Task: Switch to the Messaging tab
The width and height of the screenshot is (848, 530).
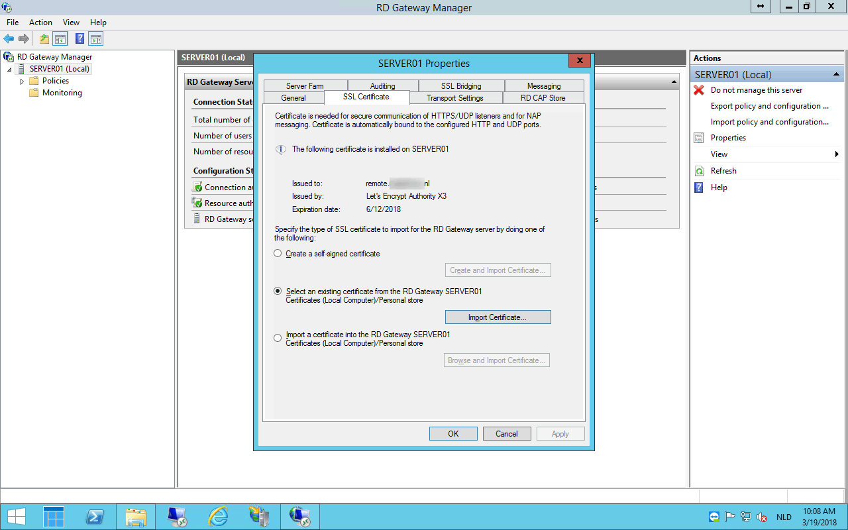Action: pos(544,86)
